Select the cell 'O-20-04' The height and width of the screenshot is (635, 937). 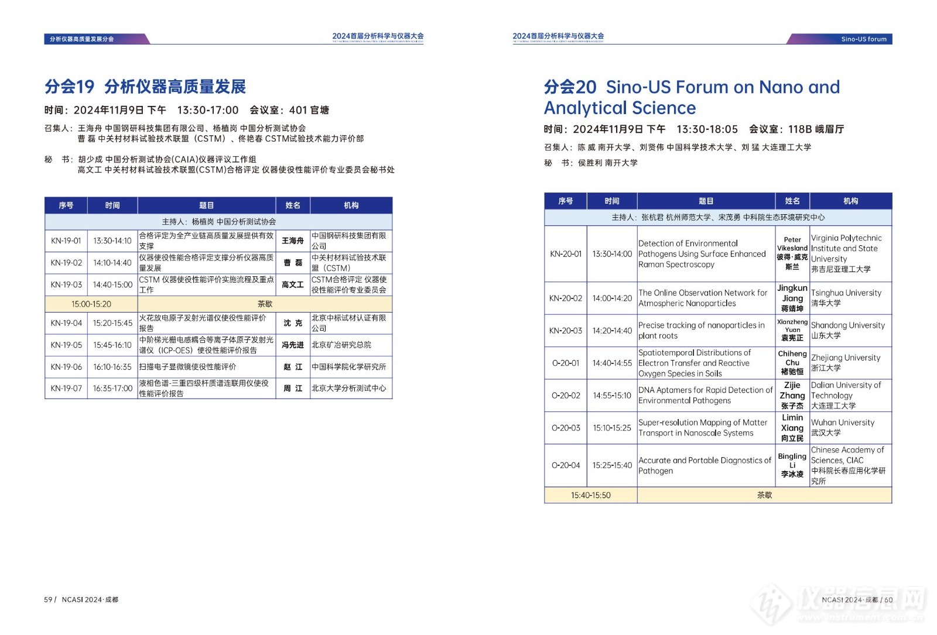566,465
